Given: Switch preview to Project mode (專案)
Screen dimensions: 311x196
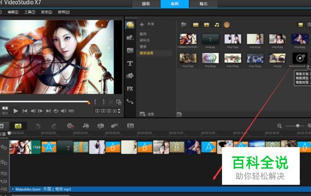Looking at the screenshot, I should click(5, 108).
